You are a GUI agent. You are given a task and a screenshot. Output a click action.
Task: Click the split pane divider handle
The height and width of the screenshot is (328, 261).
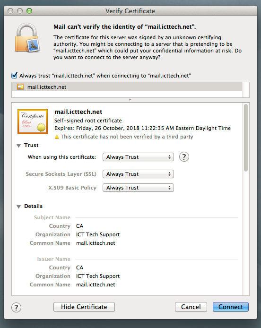(x=130, y=100)
